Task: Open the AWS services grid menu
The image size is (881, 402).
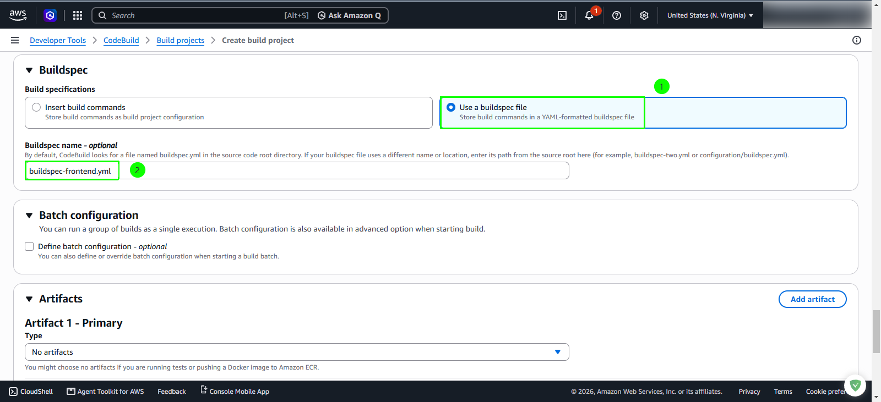Action: coord(78,15)
